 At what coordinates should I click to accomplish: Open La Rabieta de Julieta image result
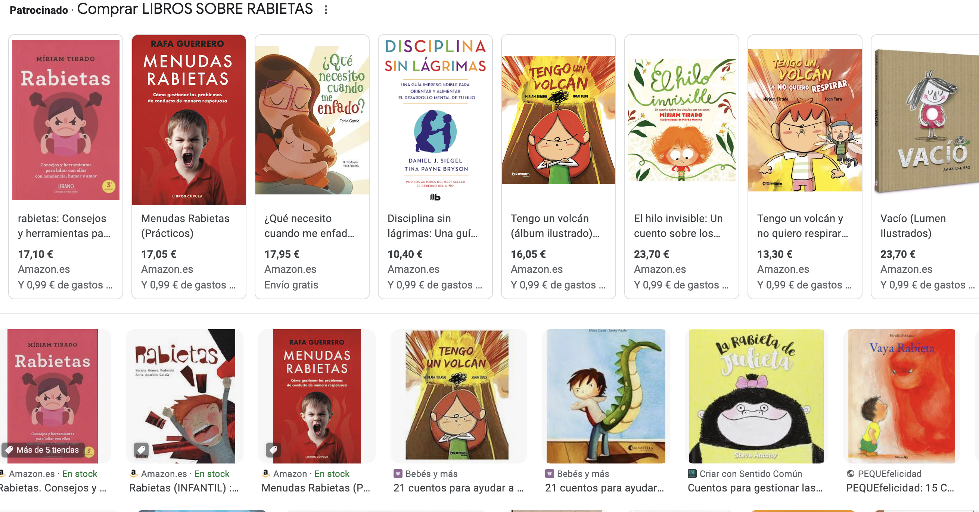[756, 396]
